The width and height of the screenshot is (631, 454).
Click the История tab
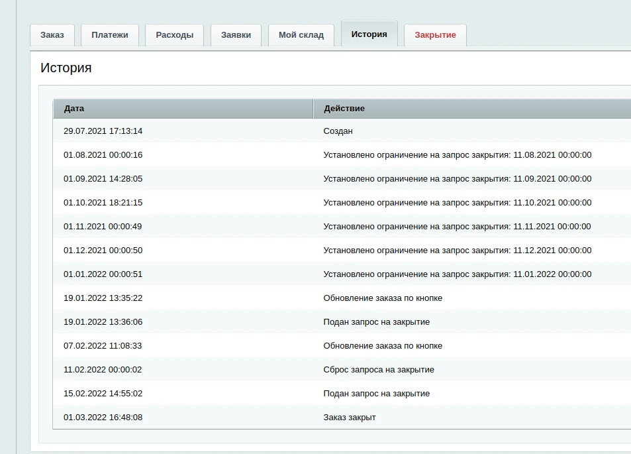369,34
